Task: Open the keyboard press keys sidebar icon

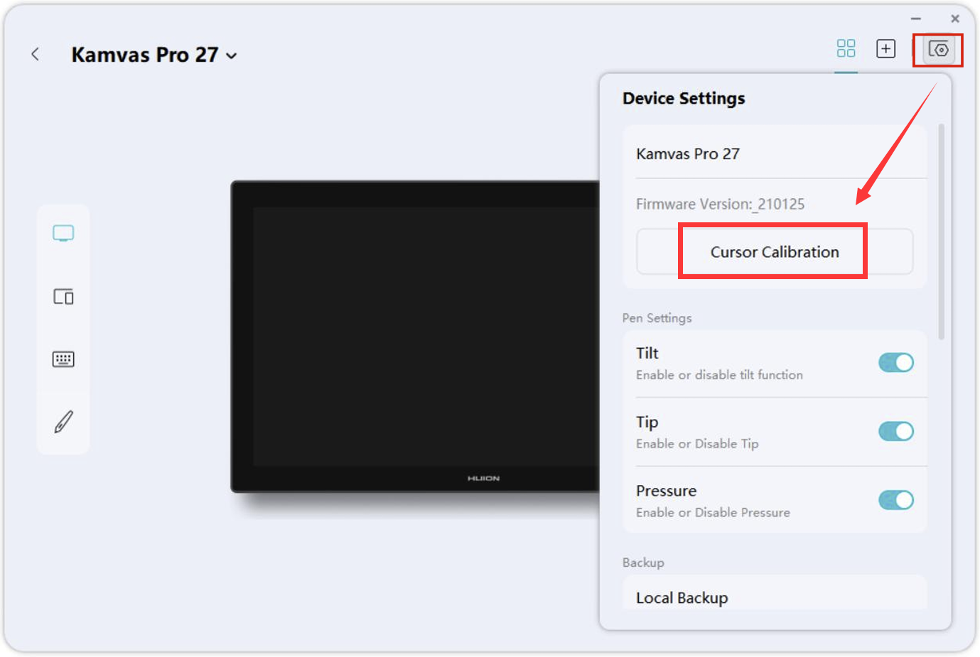Action: tap(63, 359)
